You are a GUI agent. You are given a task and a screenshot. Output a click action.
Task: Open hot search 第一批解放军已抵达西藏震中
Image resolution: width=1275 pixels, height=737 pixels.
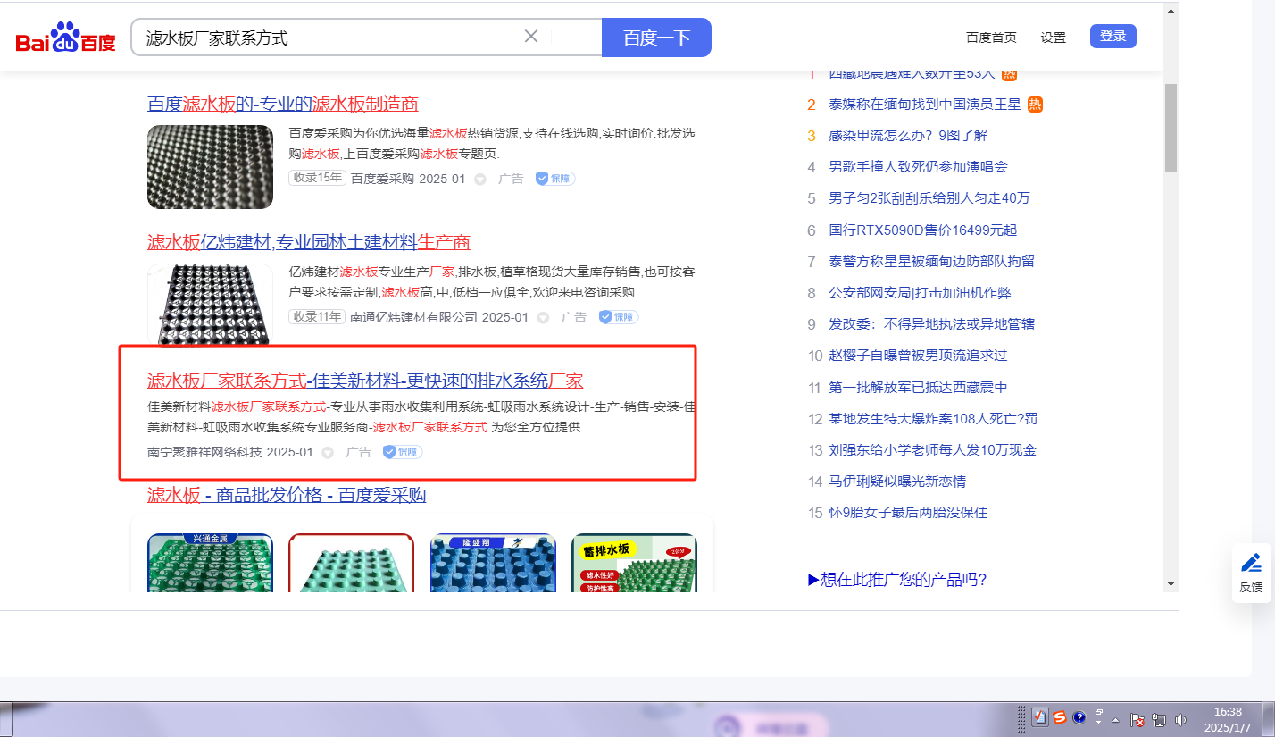click(x=918, y=388)
